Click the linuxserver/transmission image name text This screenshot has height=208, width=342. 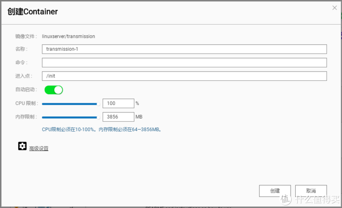tap(68, 36)
